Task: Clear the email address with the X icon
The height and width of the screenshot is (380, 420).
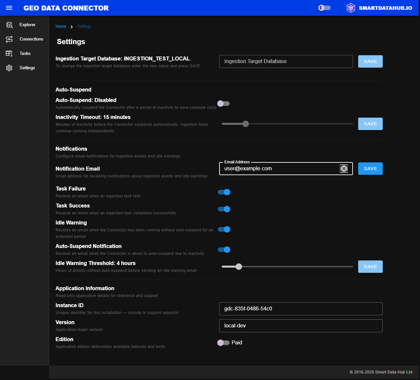Action: point(344,169)
